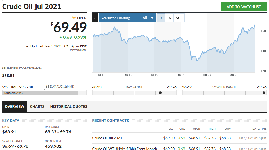Click 'SETTLEMENT PRICE 06/03/2021' label

(22, 68)
